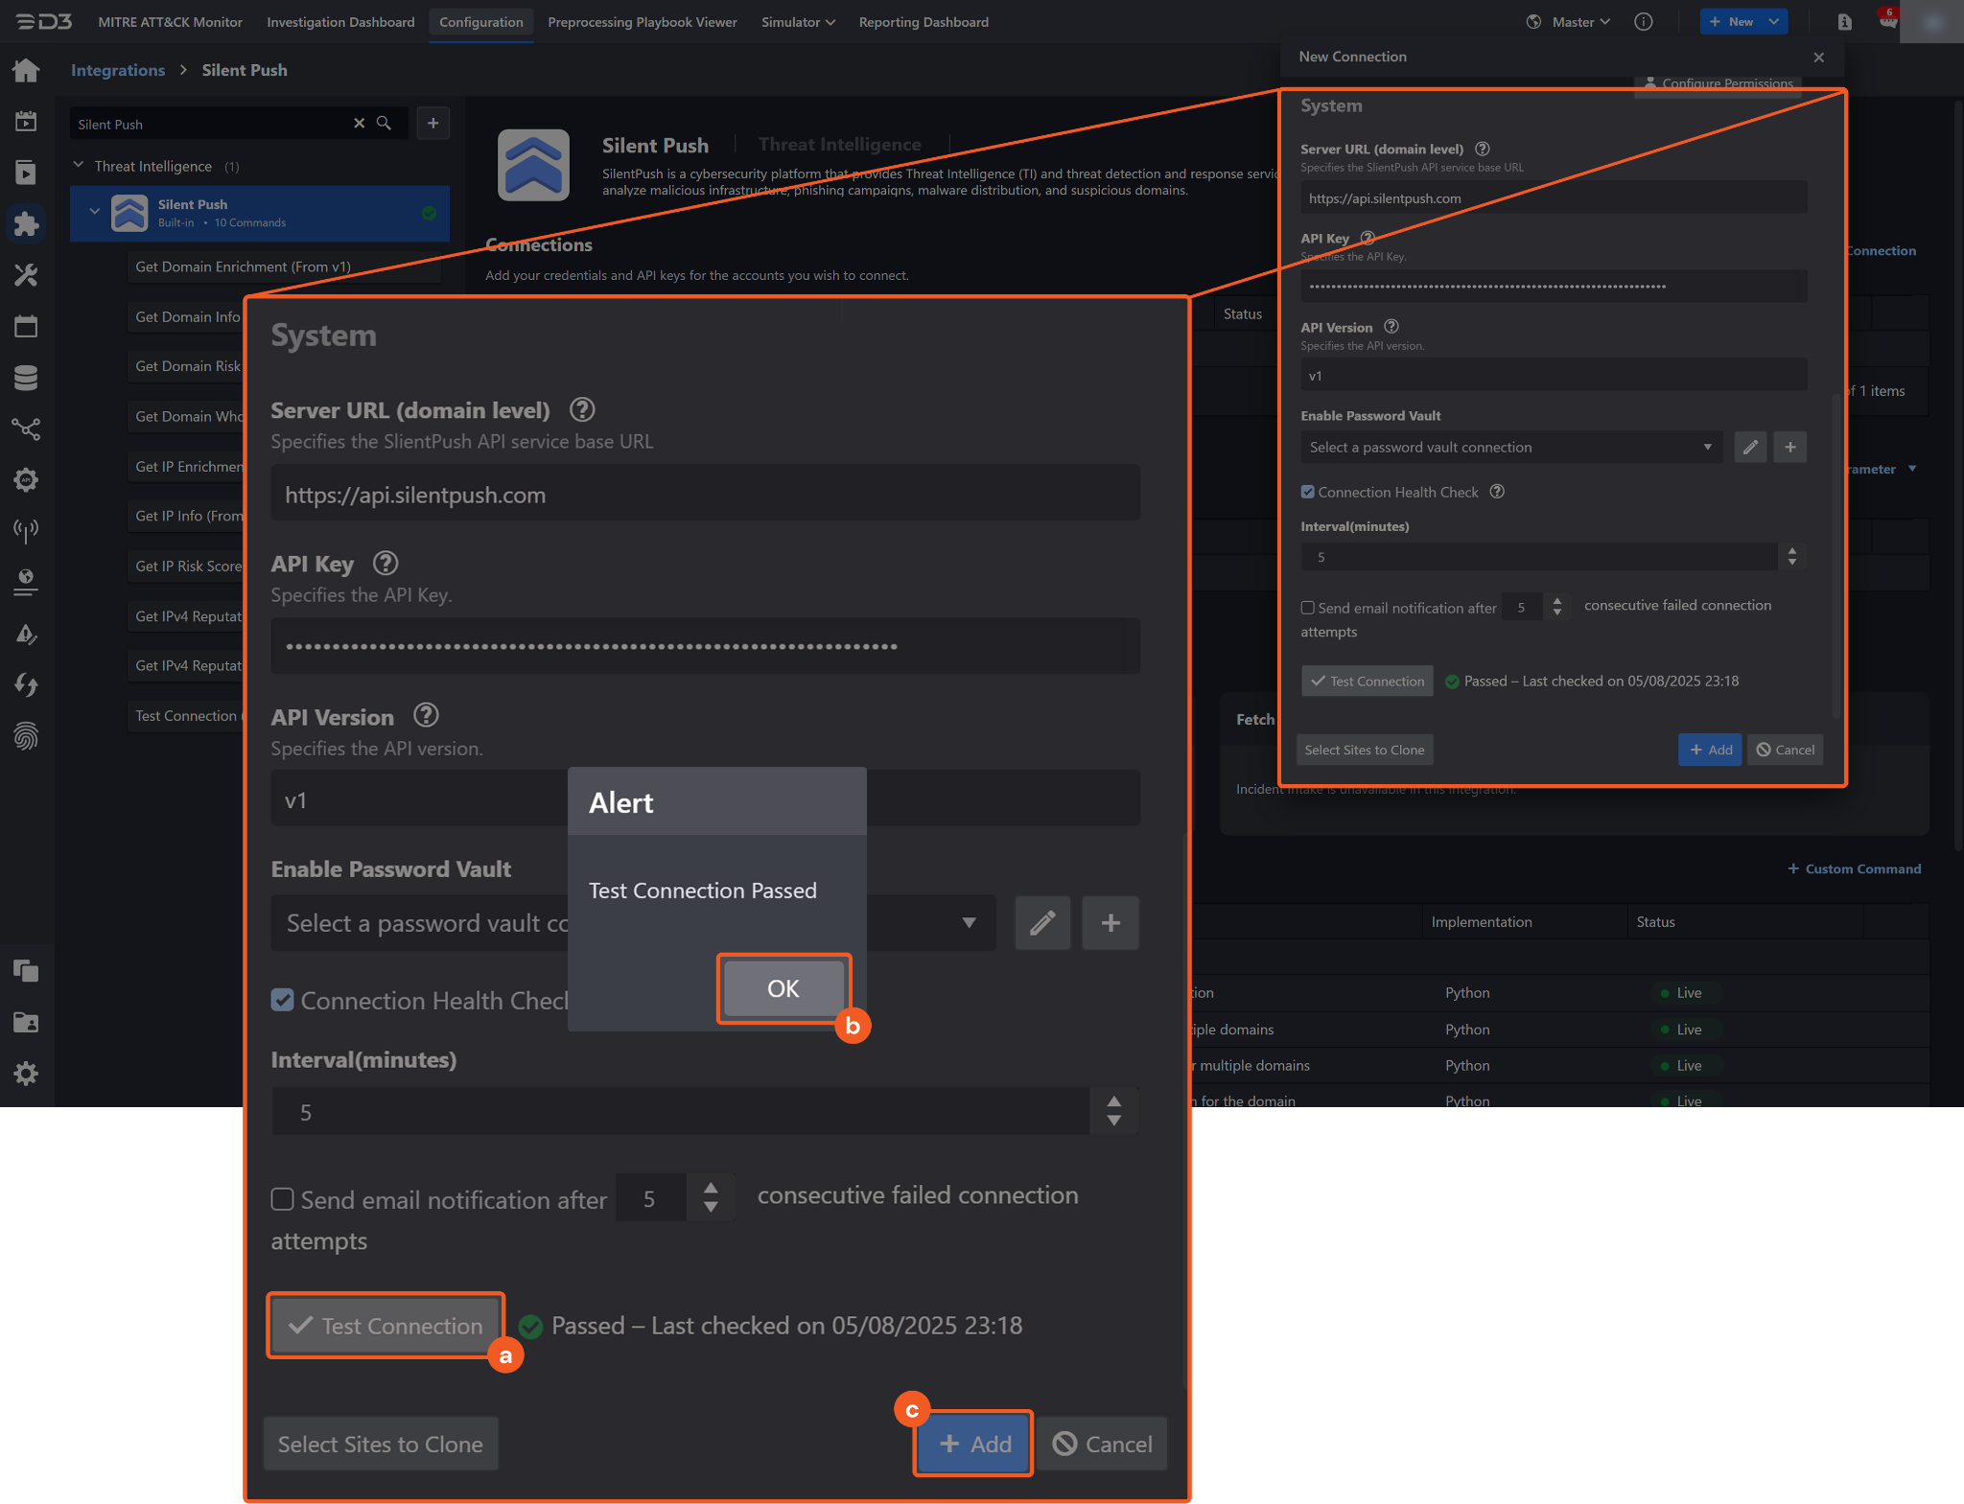Click the search magnifier icon
The height and width of the screenshot is (1504, 1964).
[x=384, y=124]
